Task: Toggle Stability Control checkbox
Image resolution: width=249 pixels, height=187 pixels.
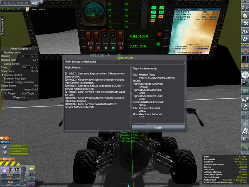Action: (x=2, y=75)
